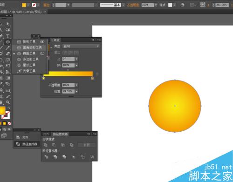Choose 光晕工具 from the shape flyout
Viewport: 233px width, 182px height.
29,71
